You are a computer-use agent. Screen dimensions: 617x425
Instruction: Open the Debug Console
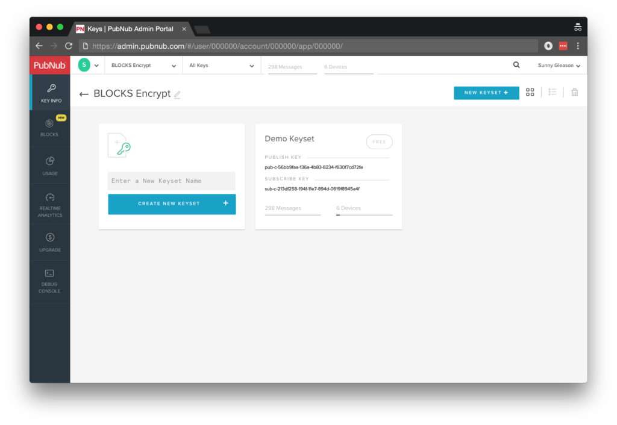(x=49, y=273)
